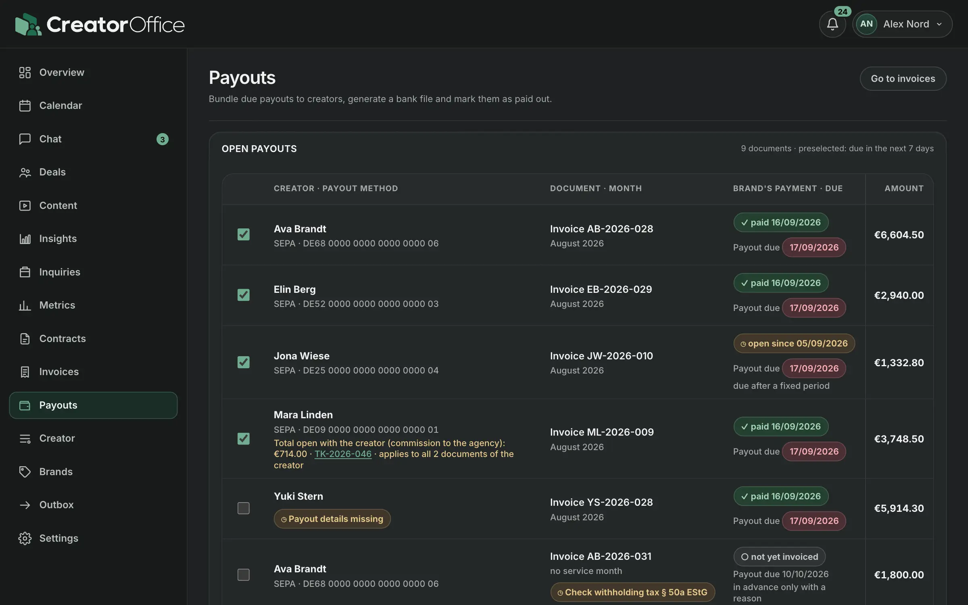
Task: Click Check withholding tax § 50a EStG
Action: 632,592
